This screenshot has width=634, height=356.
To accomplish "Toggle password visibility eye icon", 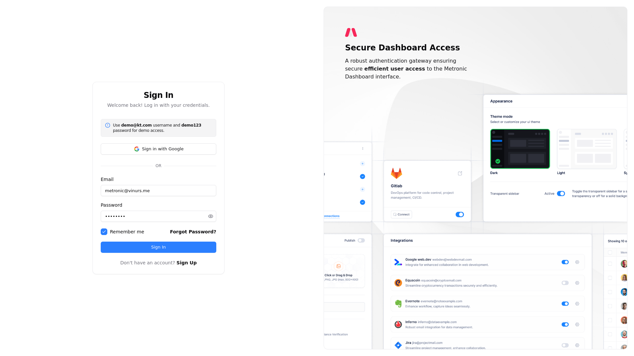I will pyautogui.click(x=211, y=216).
